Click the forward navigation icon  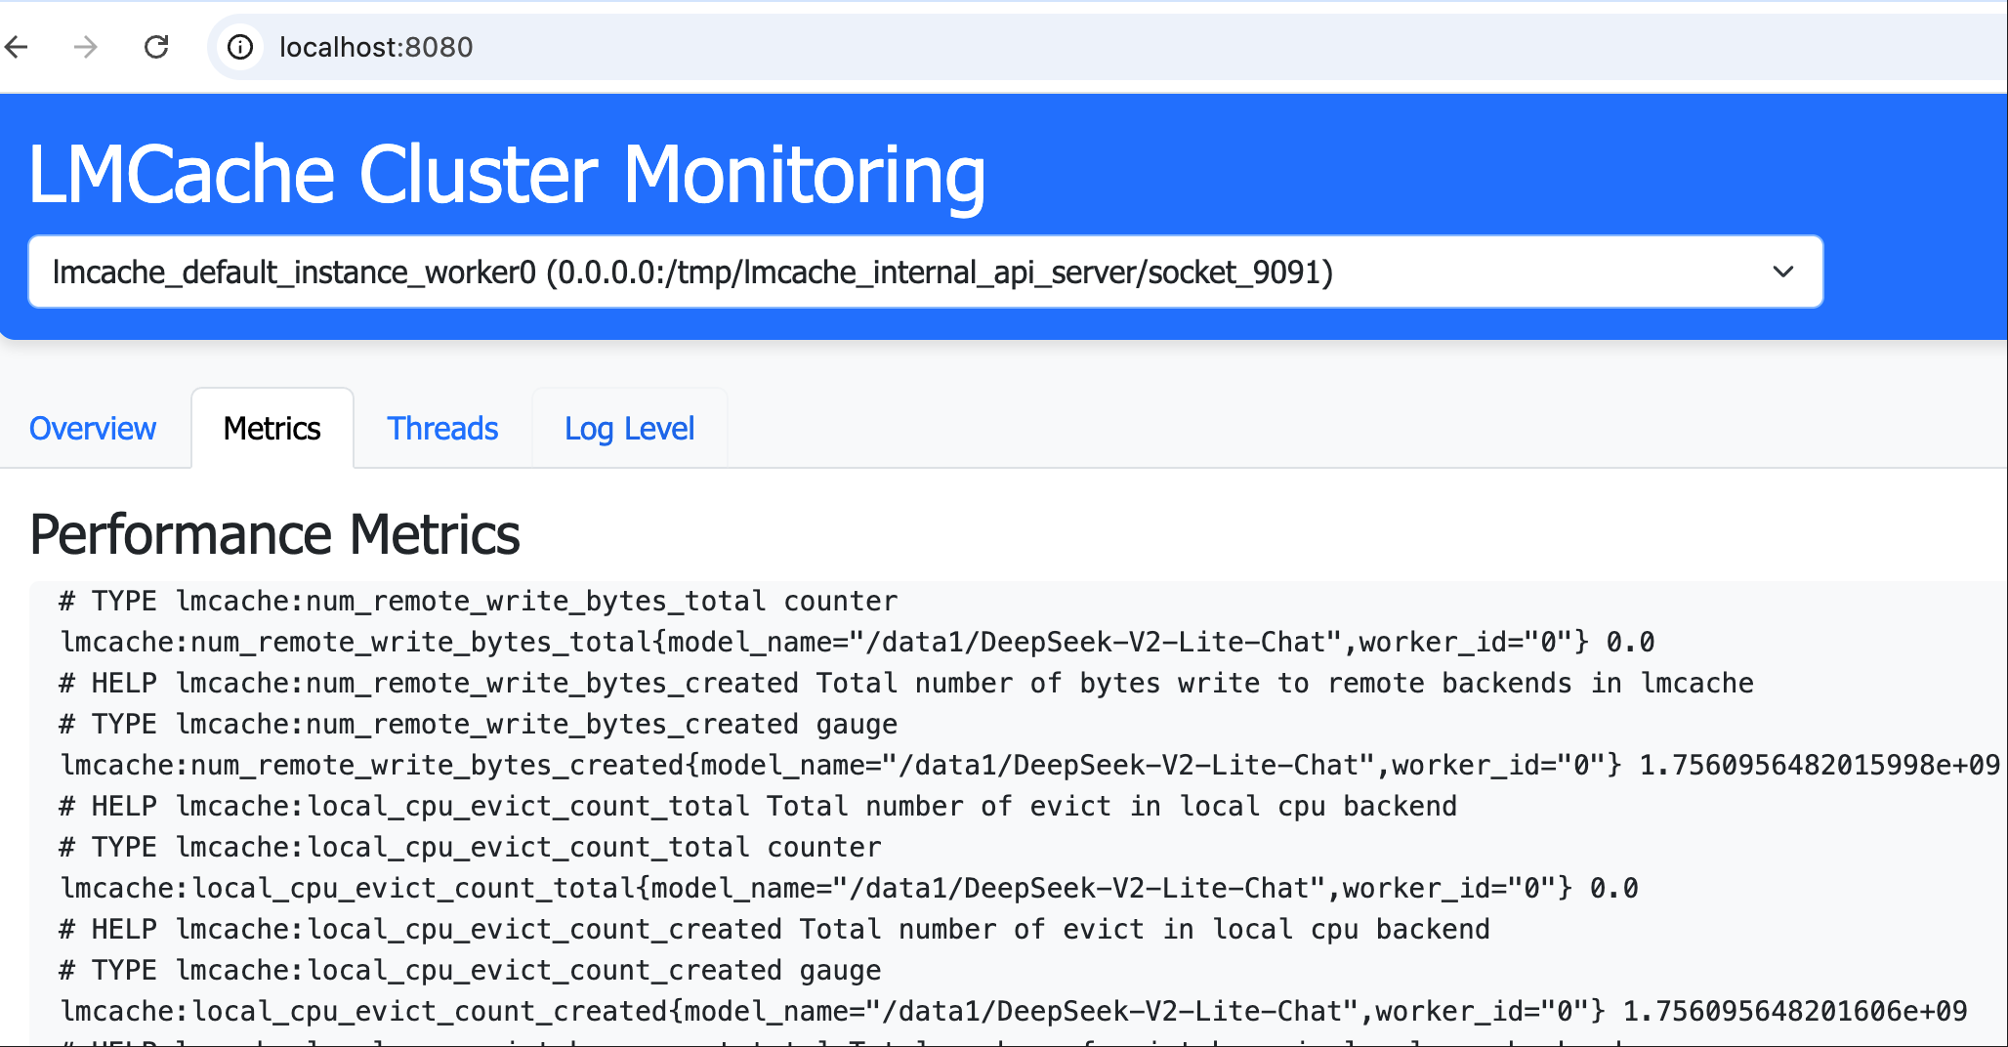tap(86, 47)
